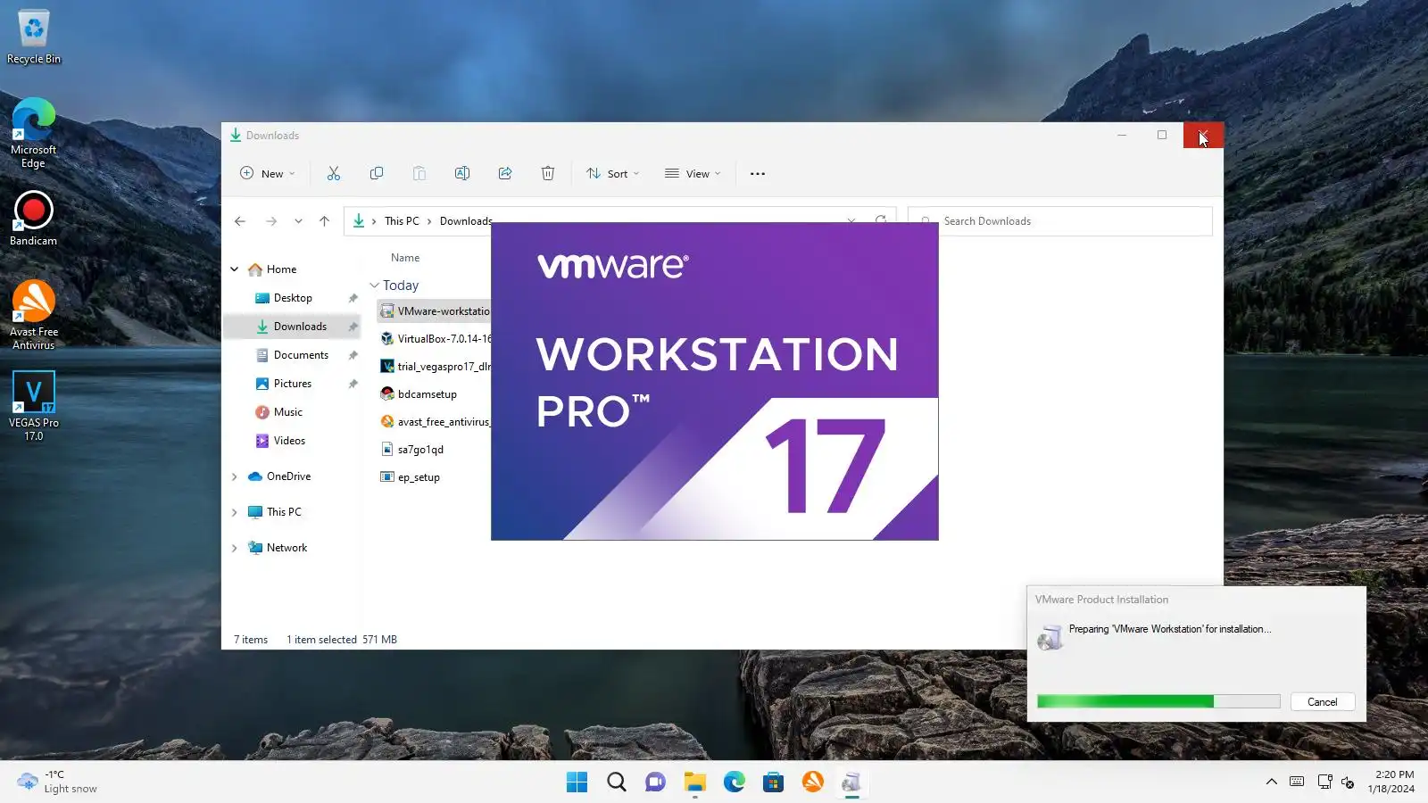The height and width of the screenshot is (803, 1428).
Task: Click the VMware installer taskbar icon
Action: (x=852, y=782)
